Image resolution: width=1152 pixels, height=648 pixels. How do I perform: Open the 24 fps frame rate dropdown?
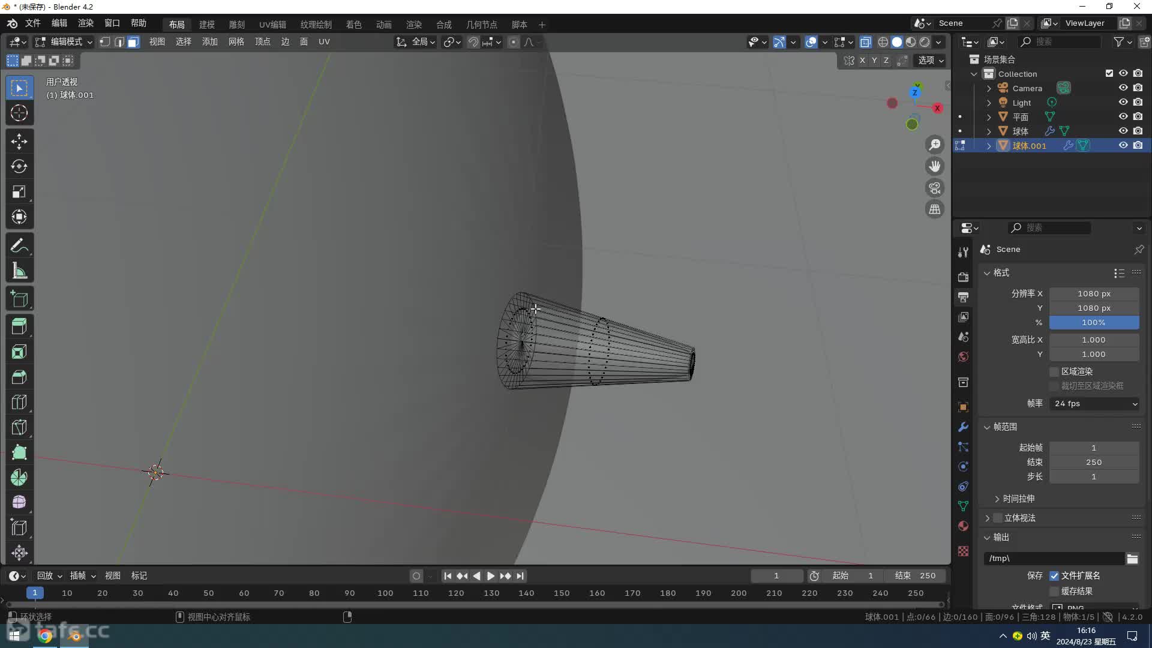click(1094, 404)
